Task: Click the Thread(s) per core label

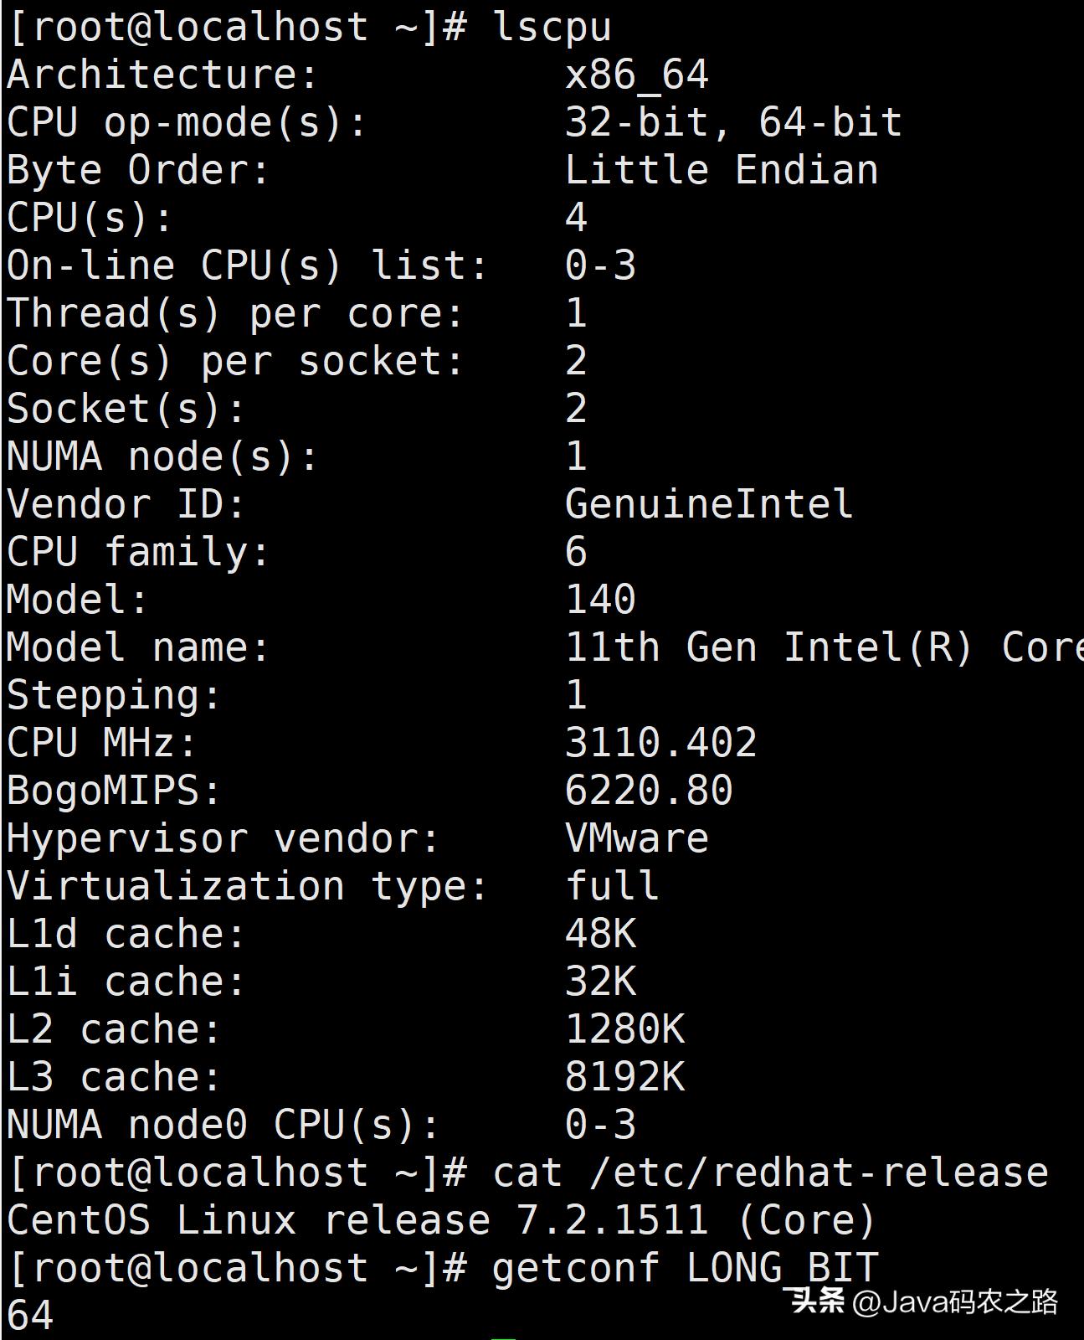Action: [x=235, y=313]
